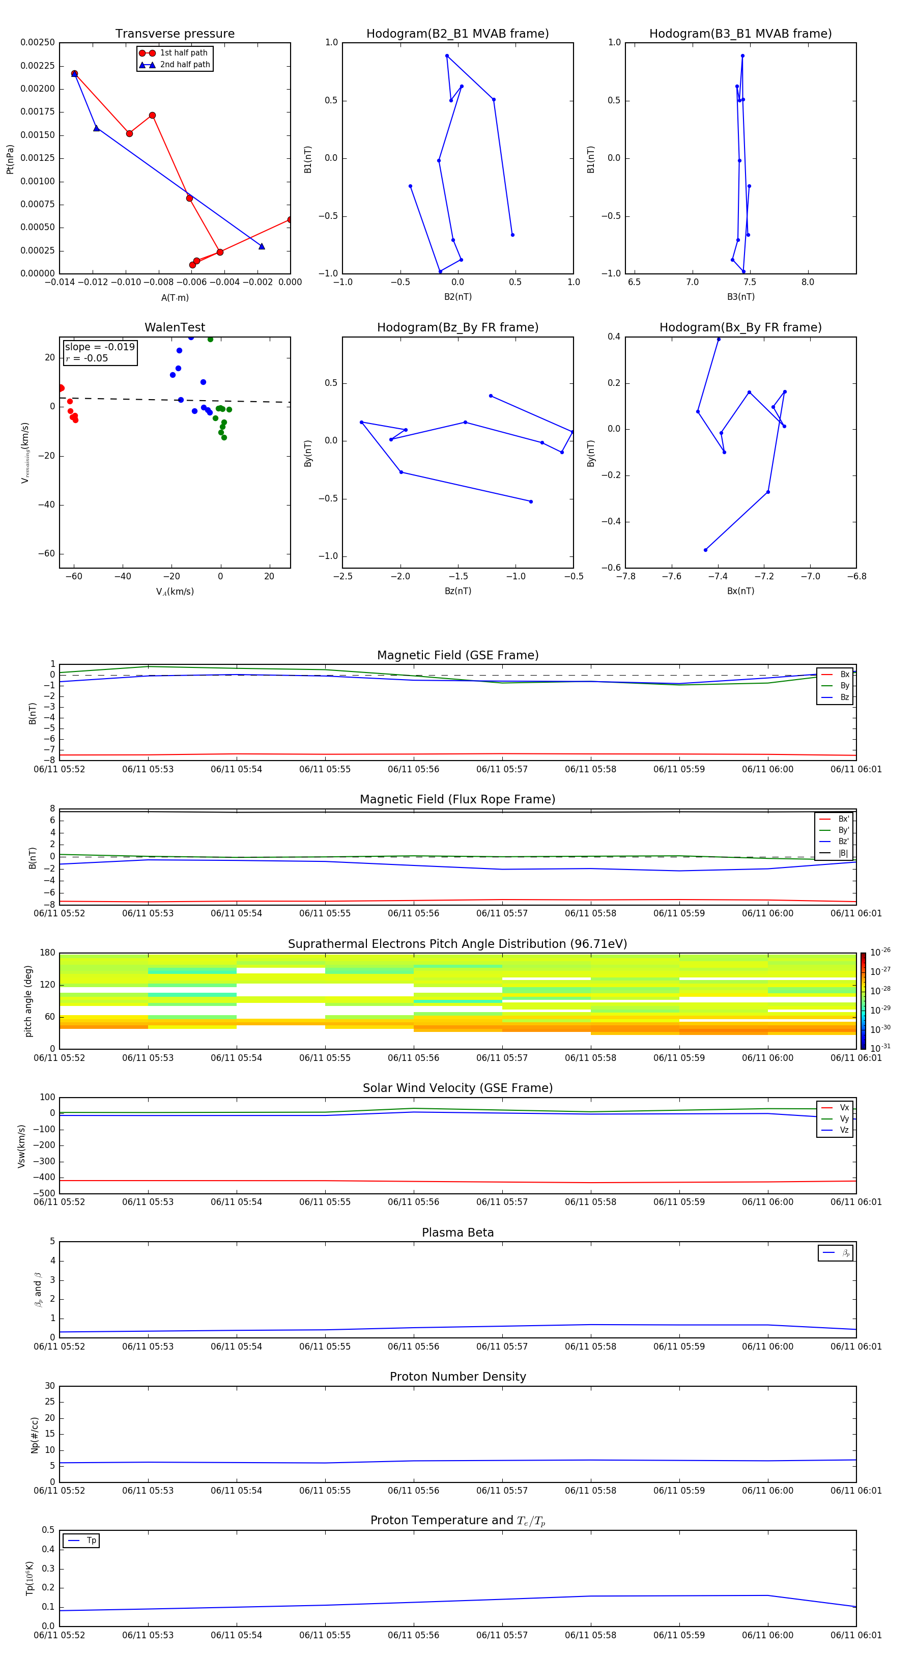
Task: Select the "A(T·m)" axis label
Action: [175, 298]
